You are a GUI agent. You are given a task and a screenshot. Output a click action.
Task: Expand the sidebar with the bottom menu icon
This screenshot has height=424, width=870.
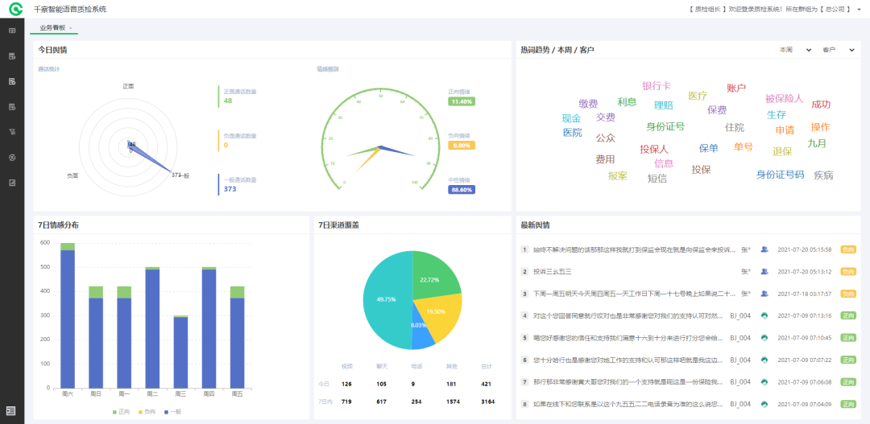click(x=11, y=410)
